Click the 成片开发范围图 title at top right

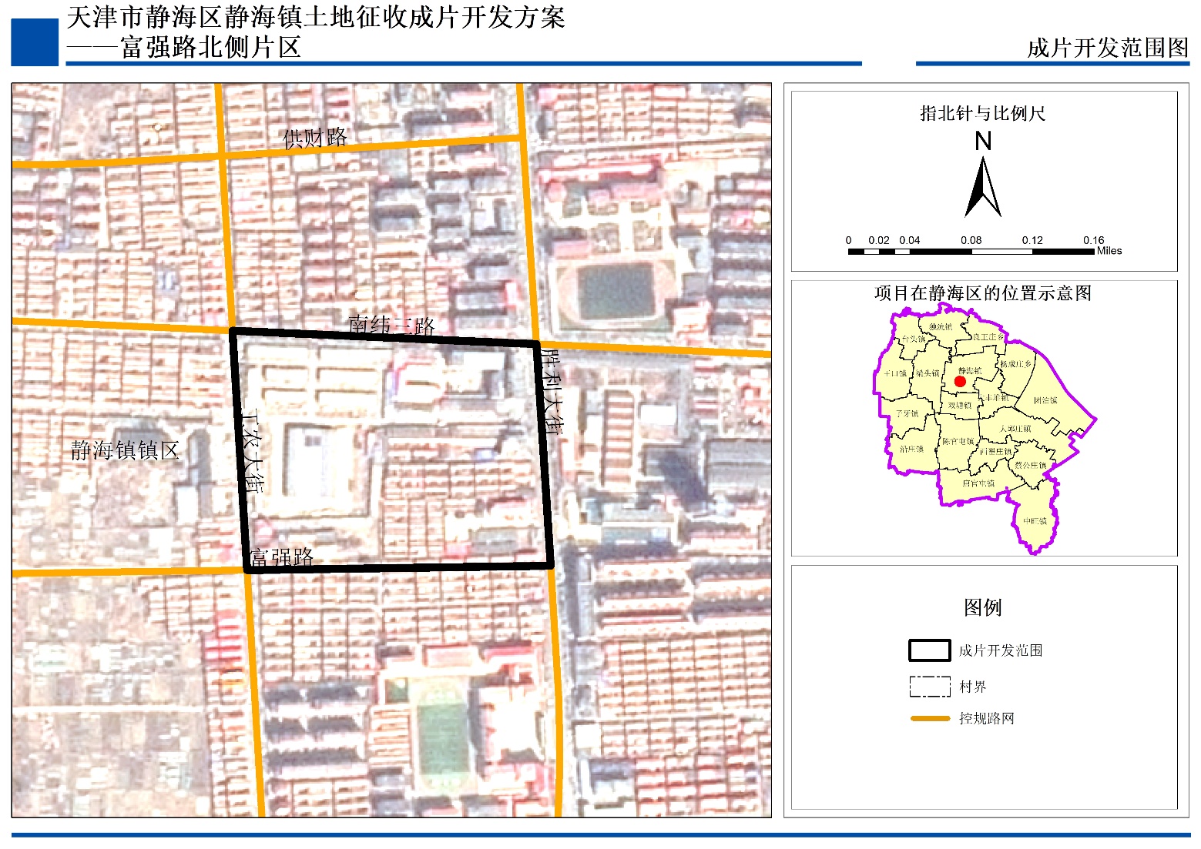1108,48
